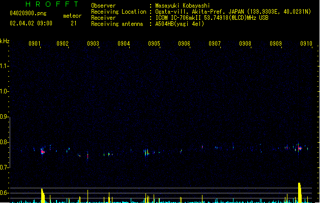Click the Ogata-vill. Akita-Pref. JAPAN location text

233,12
